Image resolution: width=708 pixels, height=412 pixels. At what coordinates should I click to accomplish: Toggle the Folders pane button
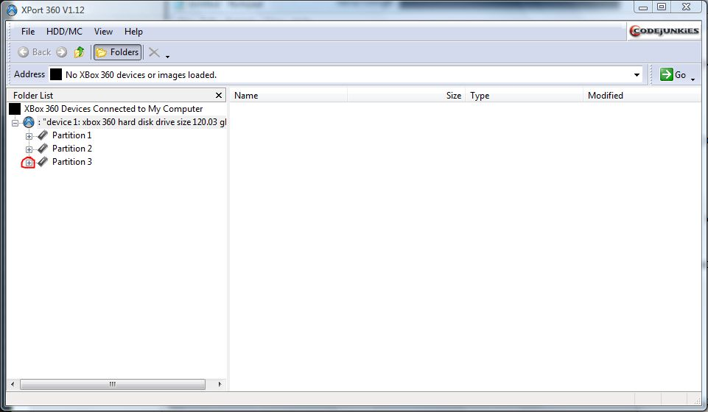click(x=117, y=52)
